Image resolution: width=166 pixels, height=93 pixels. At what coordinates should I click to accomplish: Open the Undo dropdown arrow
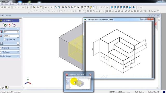pyautogui.click(x=18, y=7)
